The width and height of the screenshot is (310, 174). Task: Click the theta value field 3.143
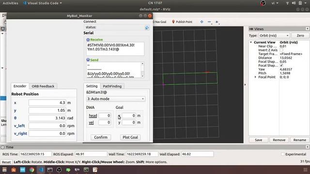click(47, 118)
